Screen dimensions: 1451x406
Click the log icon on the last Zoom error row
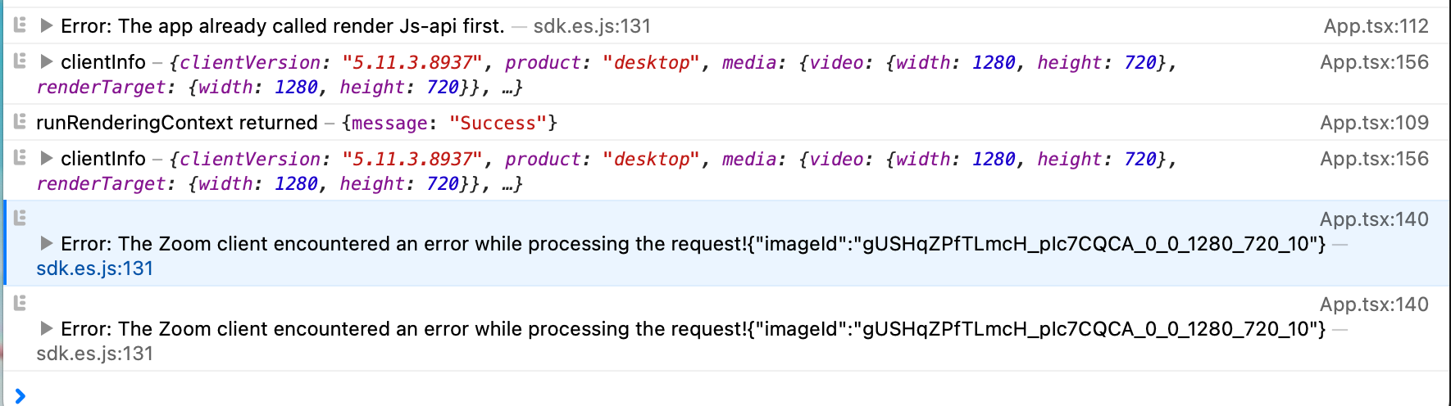tap(20, 303)
